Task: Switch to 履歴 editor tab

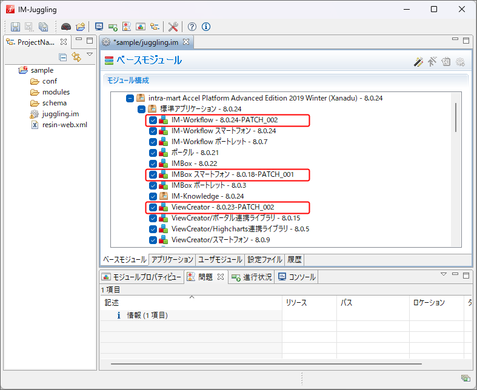Action: click(x=294, y=260)
